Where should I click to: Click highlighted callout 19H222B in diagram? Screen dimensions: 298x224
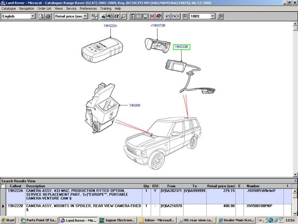click(x=181, y=47)
